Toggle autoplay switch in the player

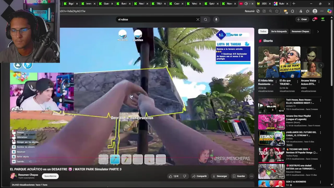211,162
